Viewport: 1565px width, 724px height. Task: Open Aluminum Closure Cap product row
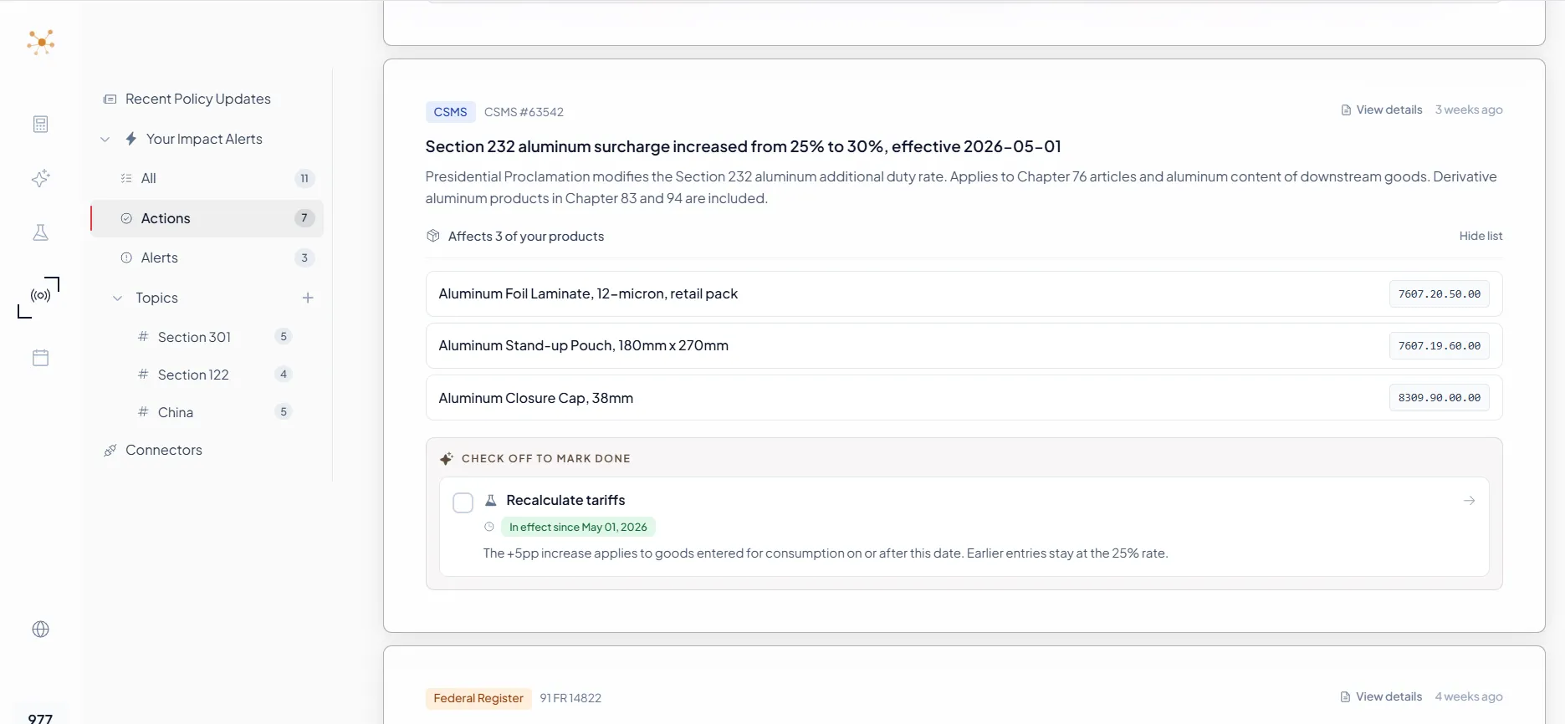(x=964, y=398)
